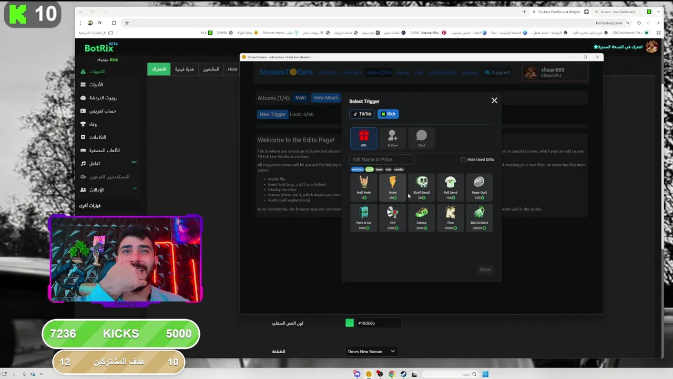Choose the Stomp sneaker gift
Viewport: 673px width, 379px height.
[421, 218]
